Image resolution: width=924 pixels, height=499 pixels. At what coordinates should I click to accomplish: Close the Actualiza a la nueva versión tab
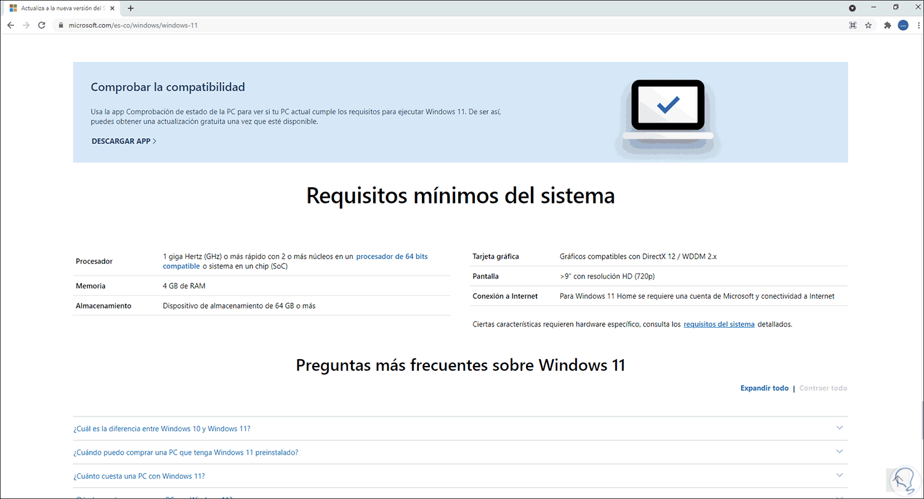pos(112,8)
